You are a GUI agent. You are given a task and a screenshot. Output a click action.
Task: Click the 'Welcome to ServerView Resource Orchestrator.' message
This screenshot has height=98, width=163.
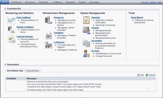pos(48,82)
